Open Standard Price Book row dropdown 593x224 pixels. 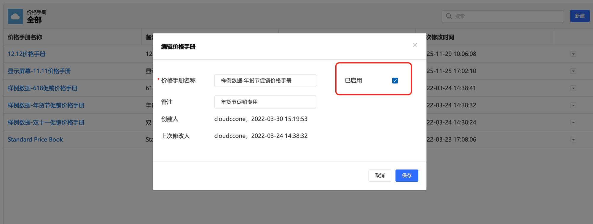[x=573, y=140]
